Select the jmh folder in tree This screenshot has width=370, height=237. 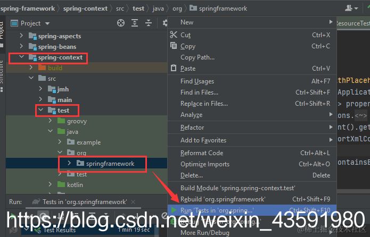click(63, 89)
